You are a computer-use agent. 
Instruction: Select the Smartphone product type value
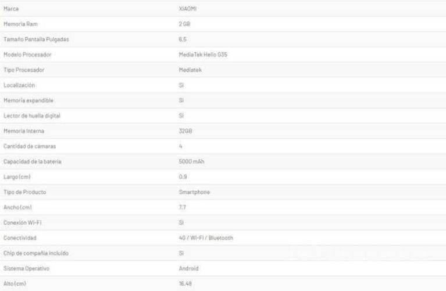[195, 192]
